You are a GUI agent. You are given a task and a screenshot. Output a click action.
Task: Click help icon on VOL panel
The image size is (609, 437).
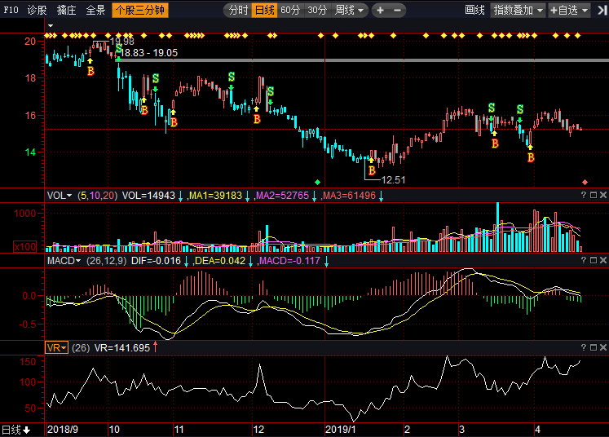point(584,195)
